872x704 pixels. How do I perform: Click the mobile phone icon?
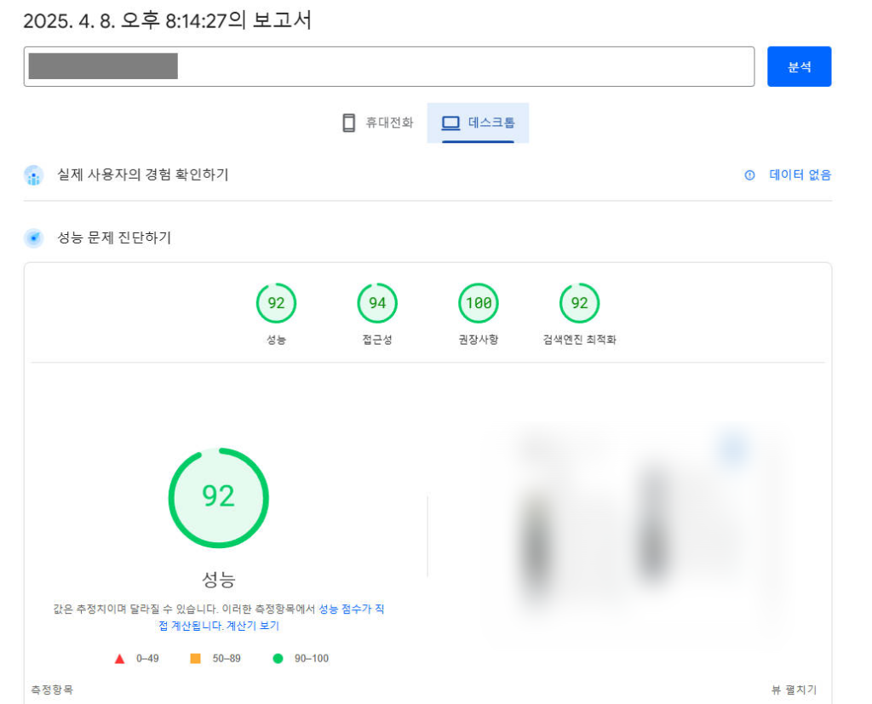tap(348, 123)
